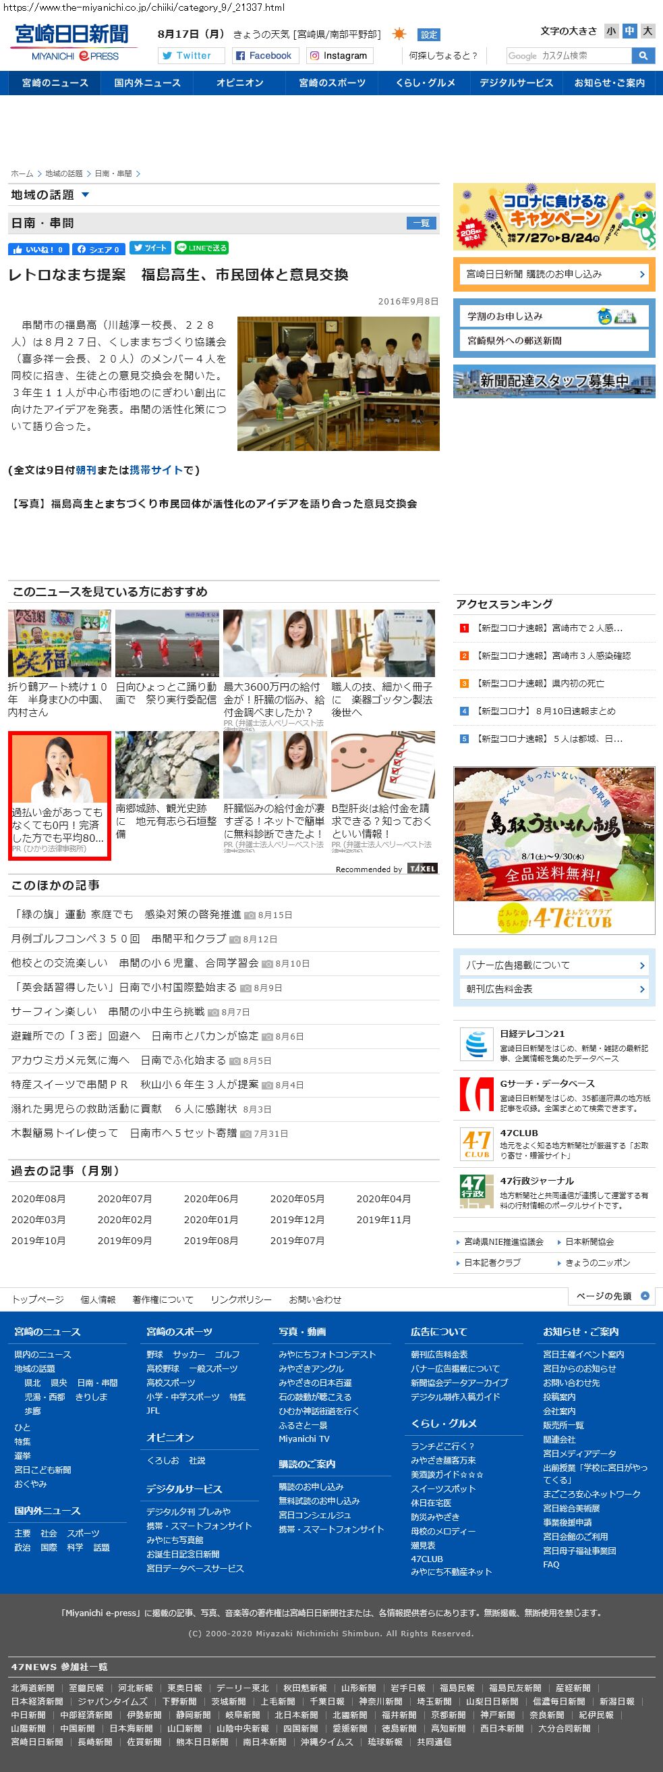Open 国内外ニュース menu

coord(147,82)
